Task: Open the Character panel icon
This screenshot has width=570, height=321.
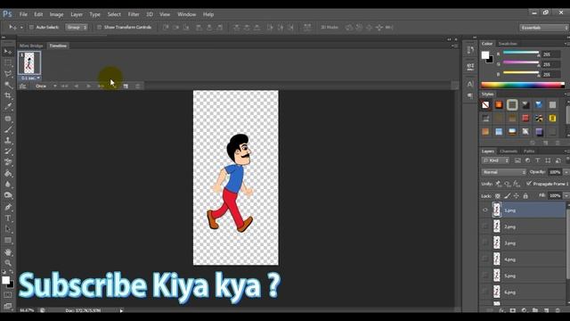Action: click(470, 84)
